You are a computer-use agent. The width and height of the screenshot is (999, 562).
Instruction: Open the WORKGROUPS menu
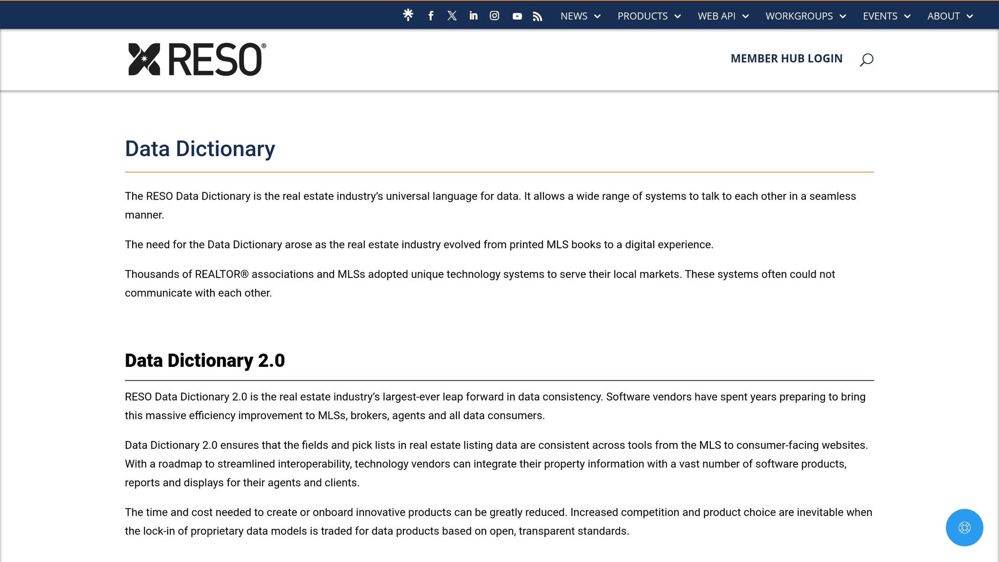click(x=799, y=16)
